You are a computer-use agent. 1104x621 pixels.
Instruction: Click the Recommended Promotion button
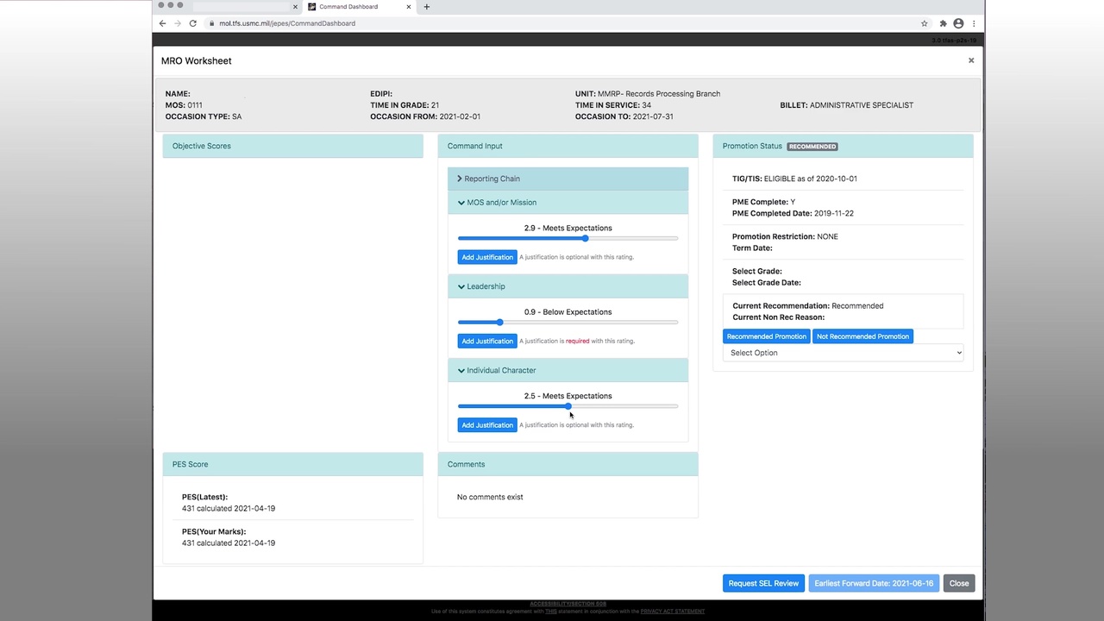(x=766, y=336)
